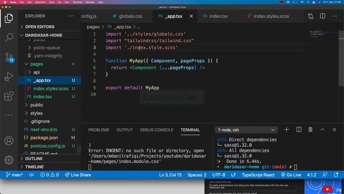Select terminal from 1: node, zsh dropdown

[x=246, y=130]
